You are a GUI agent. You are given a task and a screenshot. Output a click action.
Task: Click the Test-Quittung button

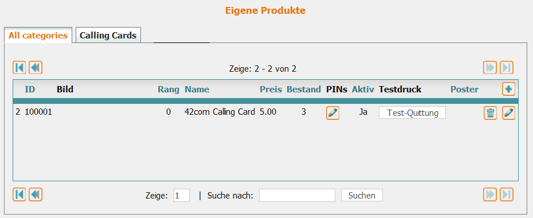(412, 113)
